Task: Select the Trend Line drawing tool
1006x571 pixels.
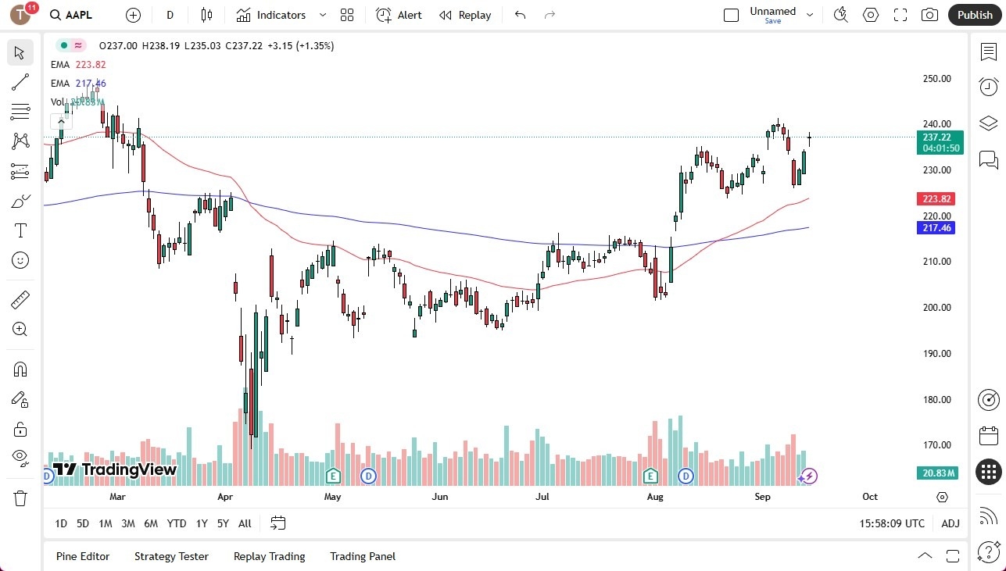Action: pos(20,82)
